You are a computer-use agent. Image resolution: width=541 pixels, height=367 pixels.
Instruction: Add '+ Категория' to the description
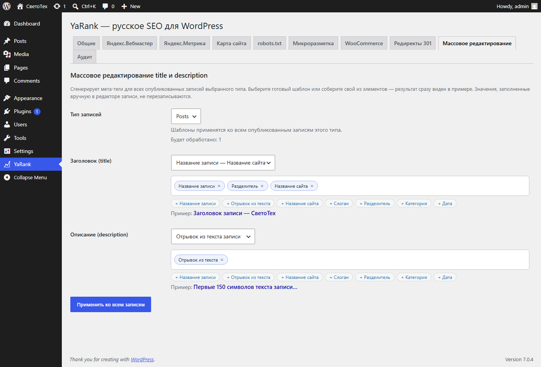pos(414,277)
